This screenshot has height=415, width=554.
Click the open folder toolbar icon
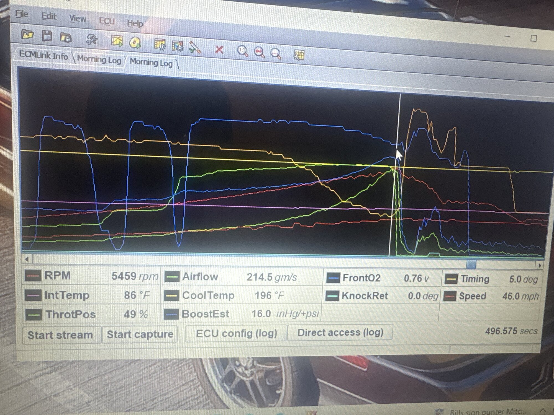tap(27, 35)
